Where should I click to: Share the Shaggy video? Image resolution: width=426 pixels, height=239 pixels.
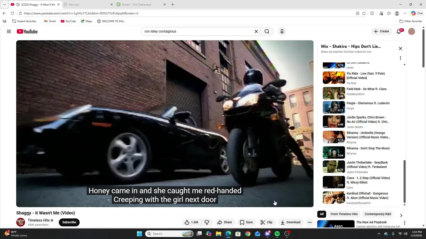[225, 222]
